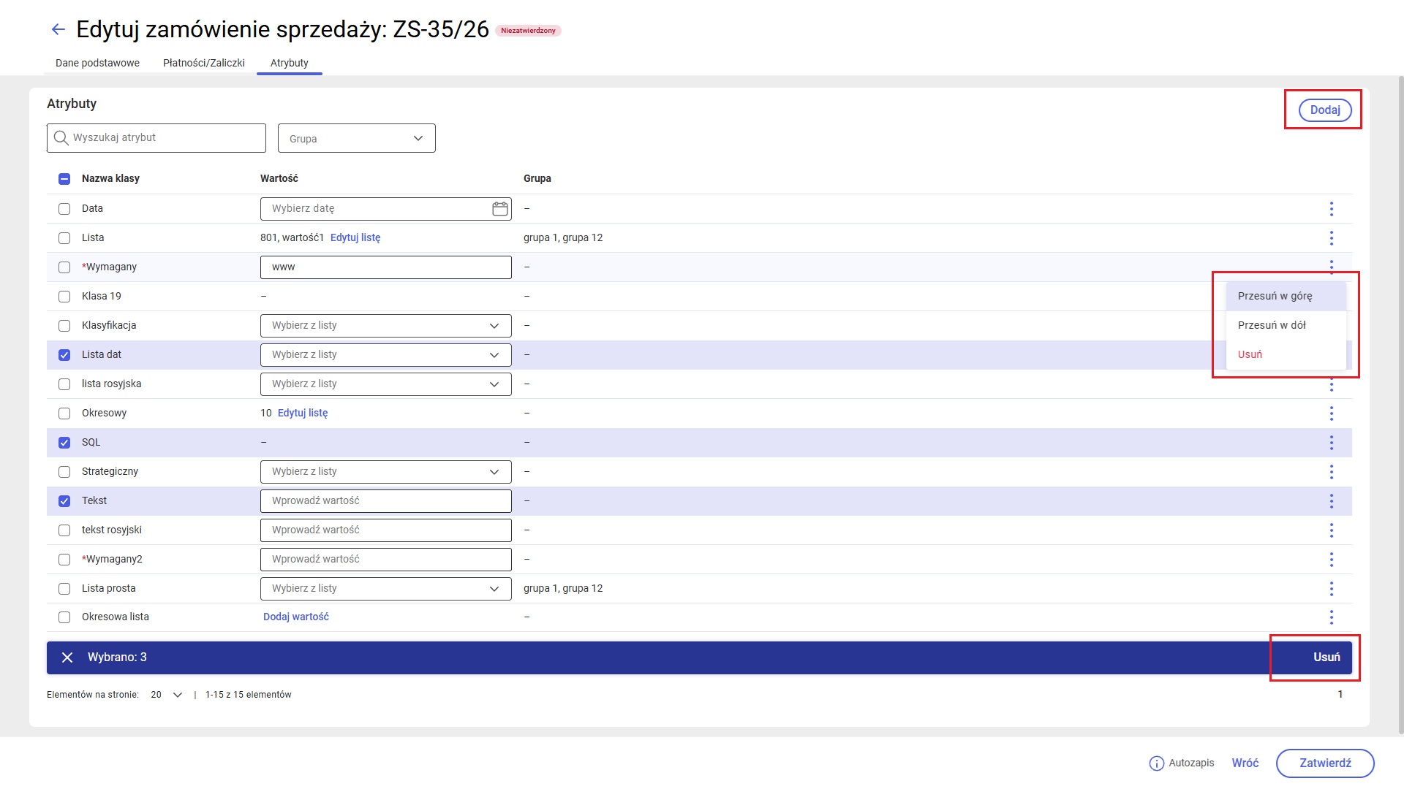The width and height of the screenshot is (1404, 789).
Task: Open the three-dot menu for the Lista row
Action: tap(1331, 238)
